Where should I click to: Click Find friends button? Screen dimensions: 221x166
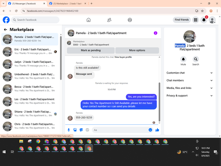tap(182, 20)
